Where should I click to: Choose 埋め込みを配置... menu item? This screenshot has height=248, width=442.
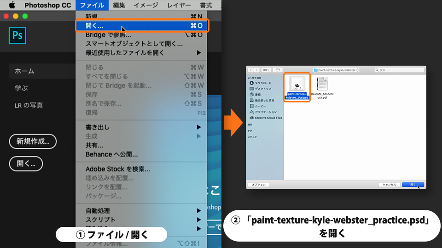[x=141, y=178]
